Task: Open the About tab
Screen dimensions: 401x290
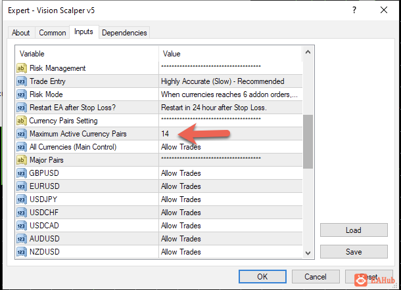Action: coord(21,33)
